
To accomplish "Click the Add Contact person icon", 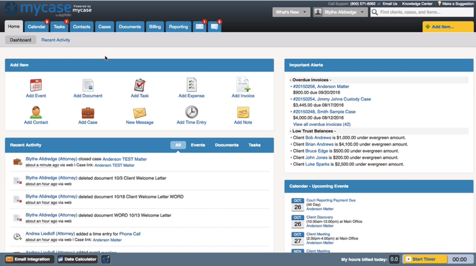I will point(36,112).
